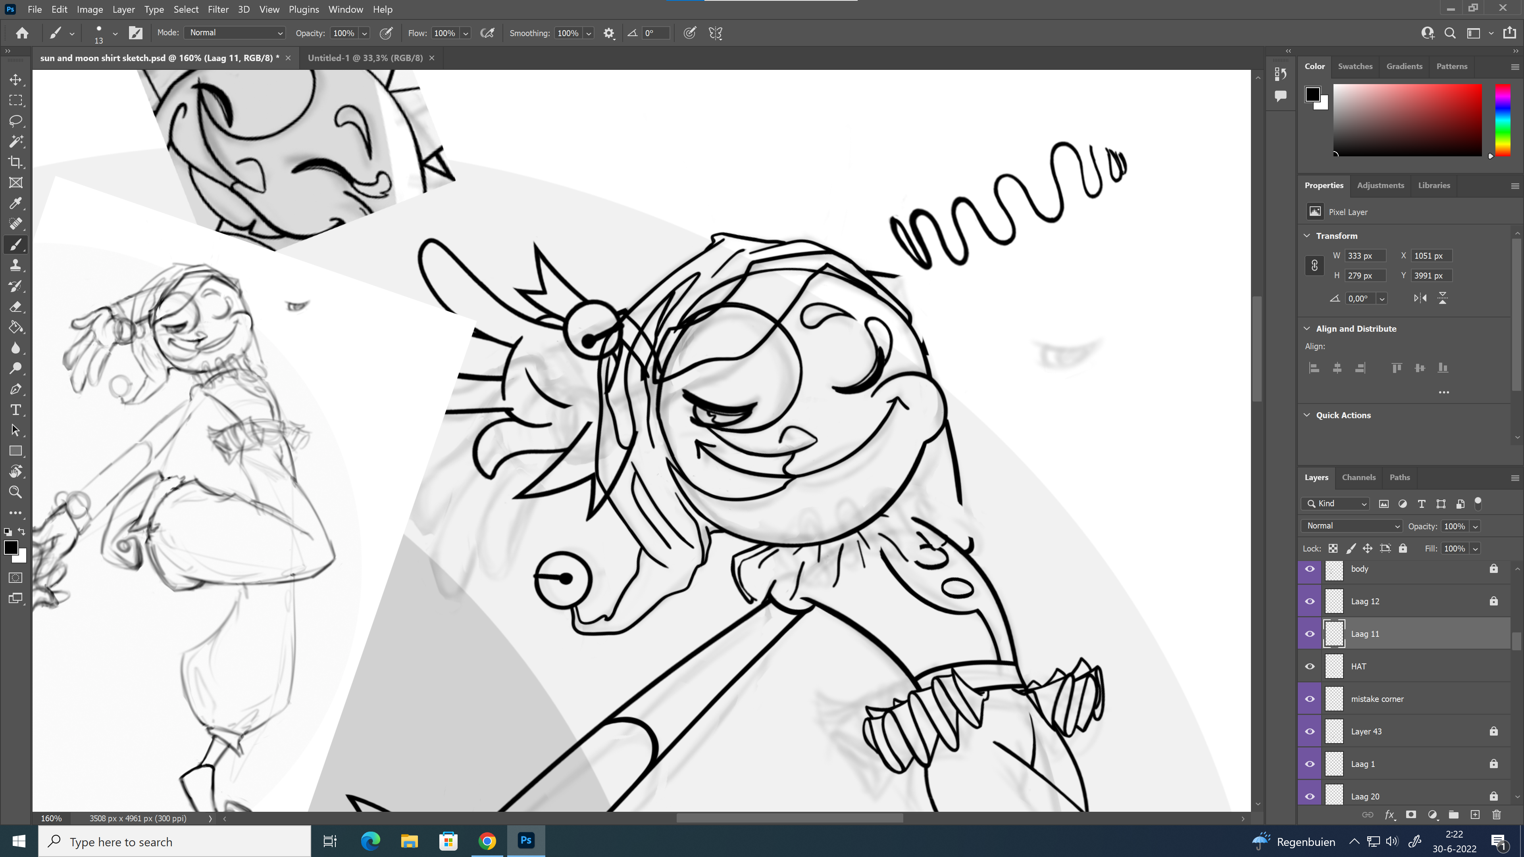Open the Filter menu
This screenshot has width=1524, height=857.
pyautogui.click(x=218, y=10)
